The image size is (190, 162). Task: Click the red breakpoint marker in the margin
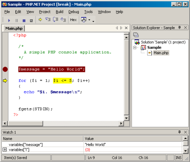[x=5, y=69]
